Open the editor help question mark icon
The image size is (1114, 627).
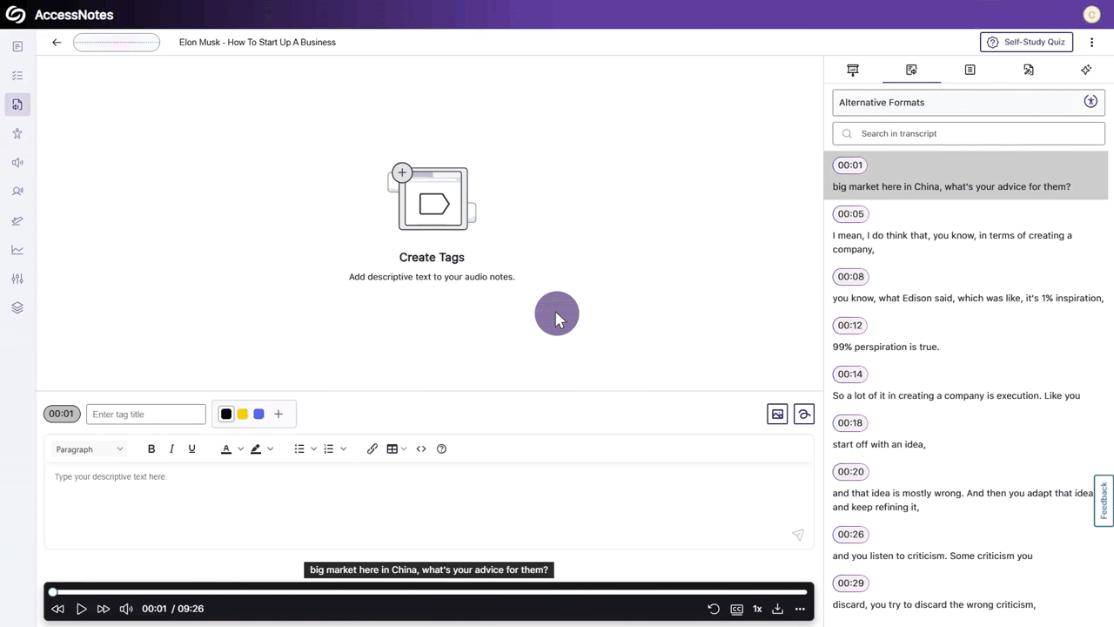(x=441, y=449)
